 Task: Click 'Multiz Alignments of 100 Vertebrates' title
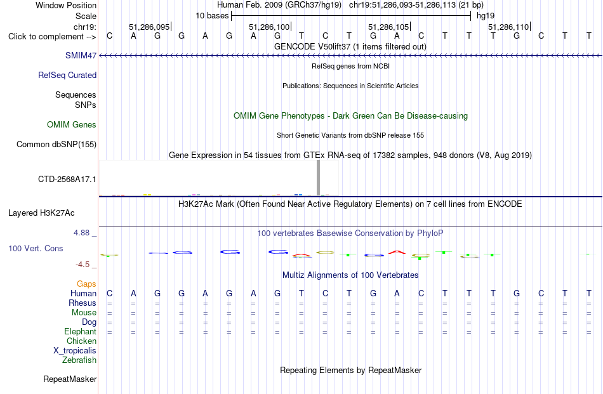350,275
